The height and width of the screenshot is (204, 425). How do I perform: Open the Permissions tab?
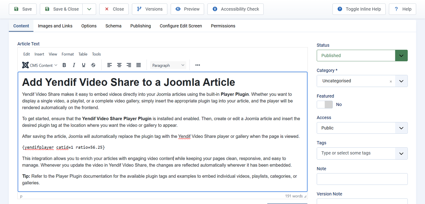pyautogui.click(x=223, y=26)
